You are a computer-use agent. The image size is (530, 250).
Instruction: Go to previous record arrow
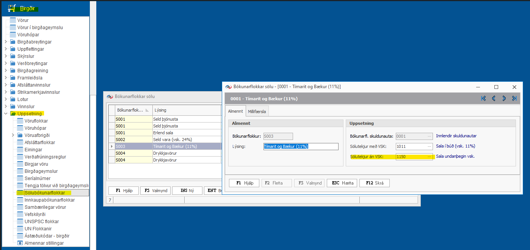coord(494,98)
